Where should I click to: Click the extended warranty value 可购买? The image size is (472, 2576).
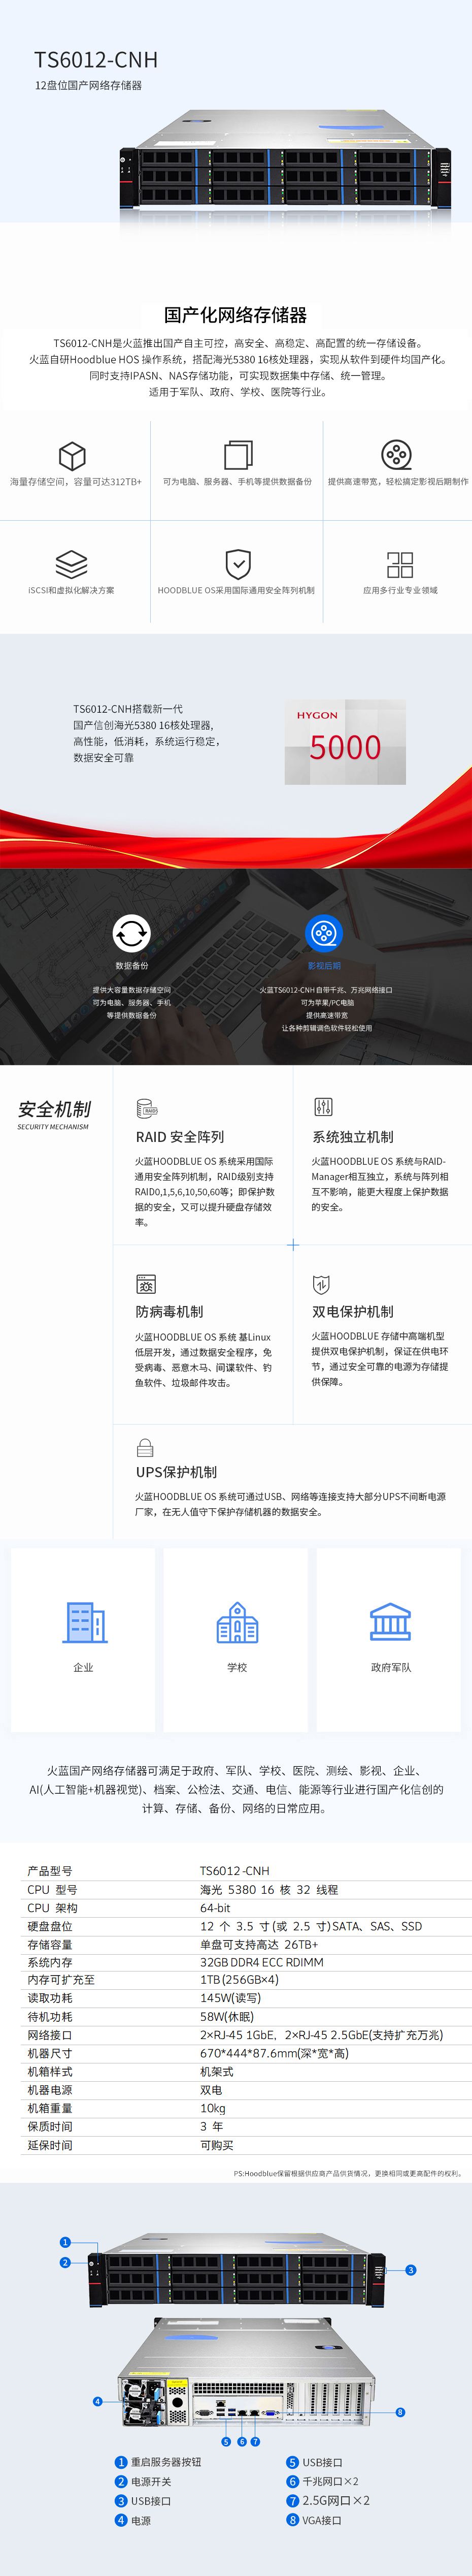pyautogui.click(x=217, y=2145)
